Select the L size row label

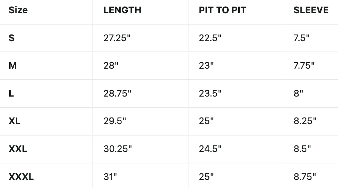[11, 94]
